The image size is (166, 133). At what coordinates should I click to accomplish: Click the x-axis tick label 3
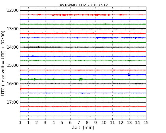[45, 123]
